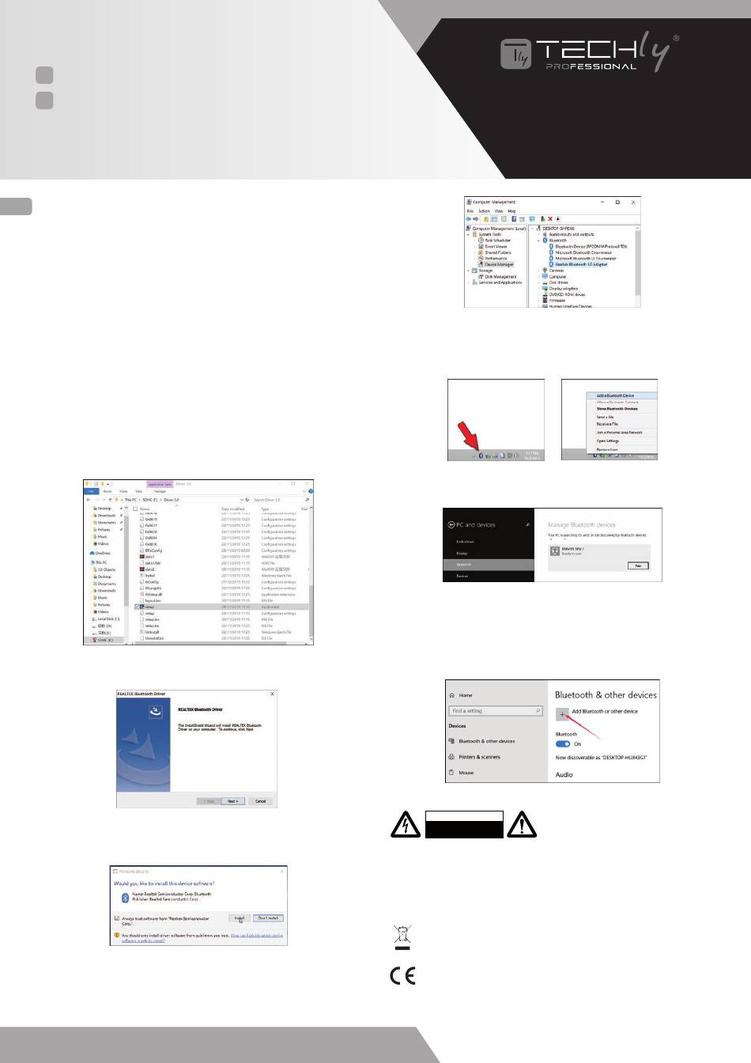751x1063 pixels.
Task: Click Cancel in Realtek Bluetooth Driver wizard
Action: click(x=260, y=800)
